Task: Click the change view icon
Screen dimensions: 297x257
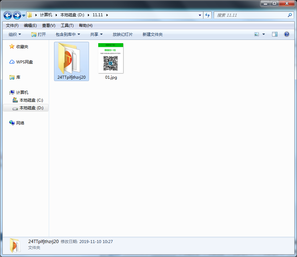Action: 257,34
